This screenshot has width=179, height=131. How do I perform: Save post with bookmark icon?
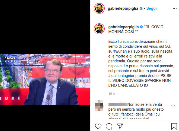pos(174,126)
